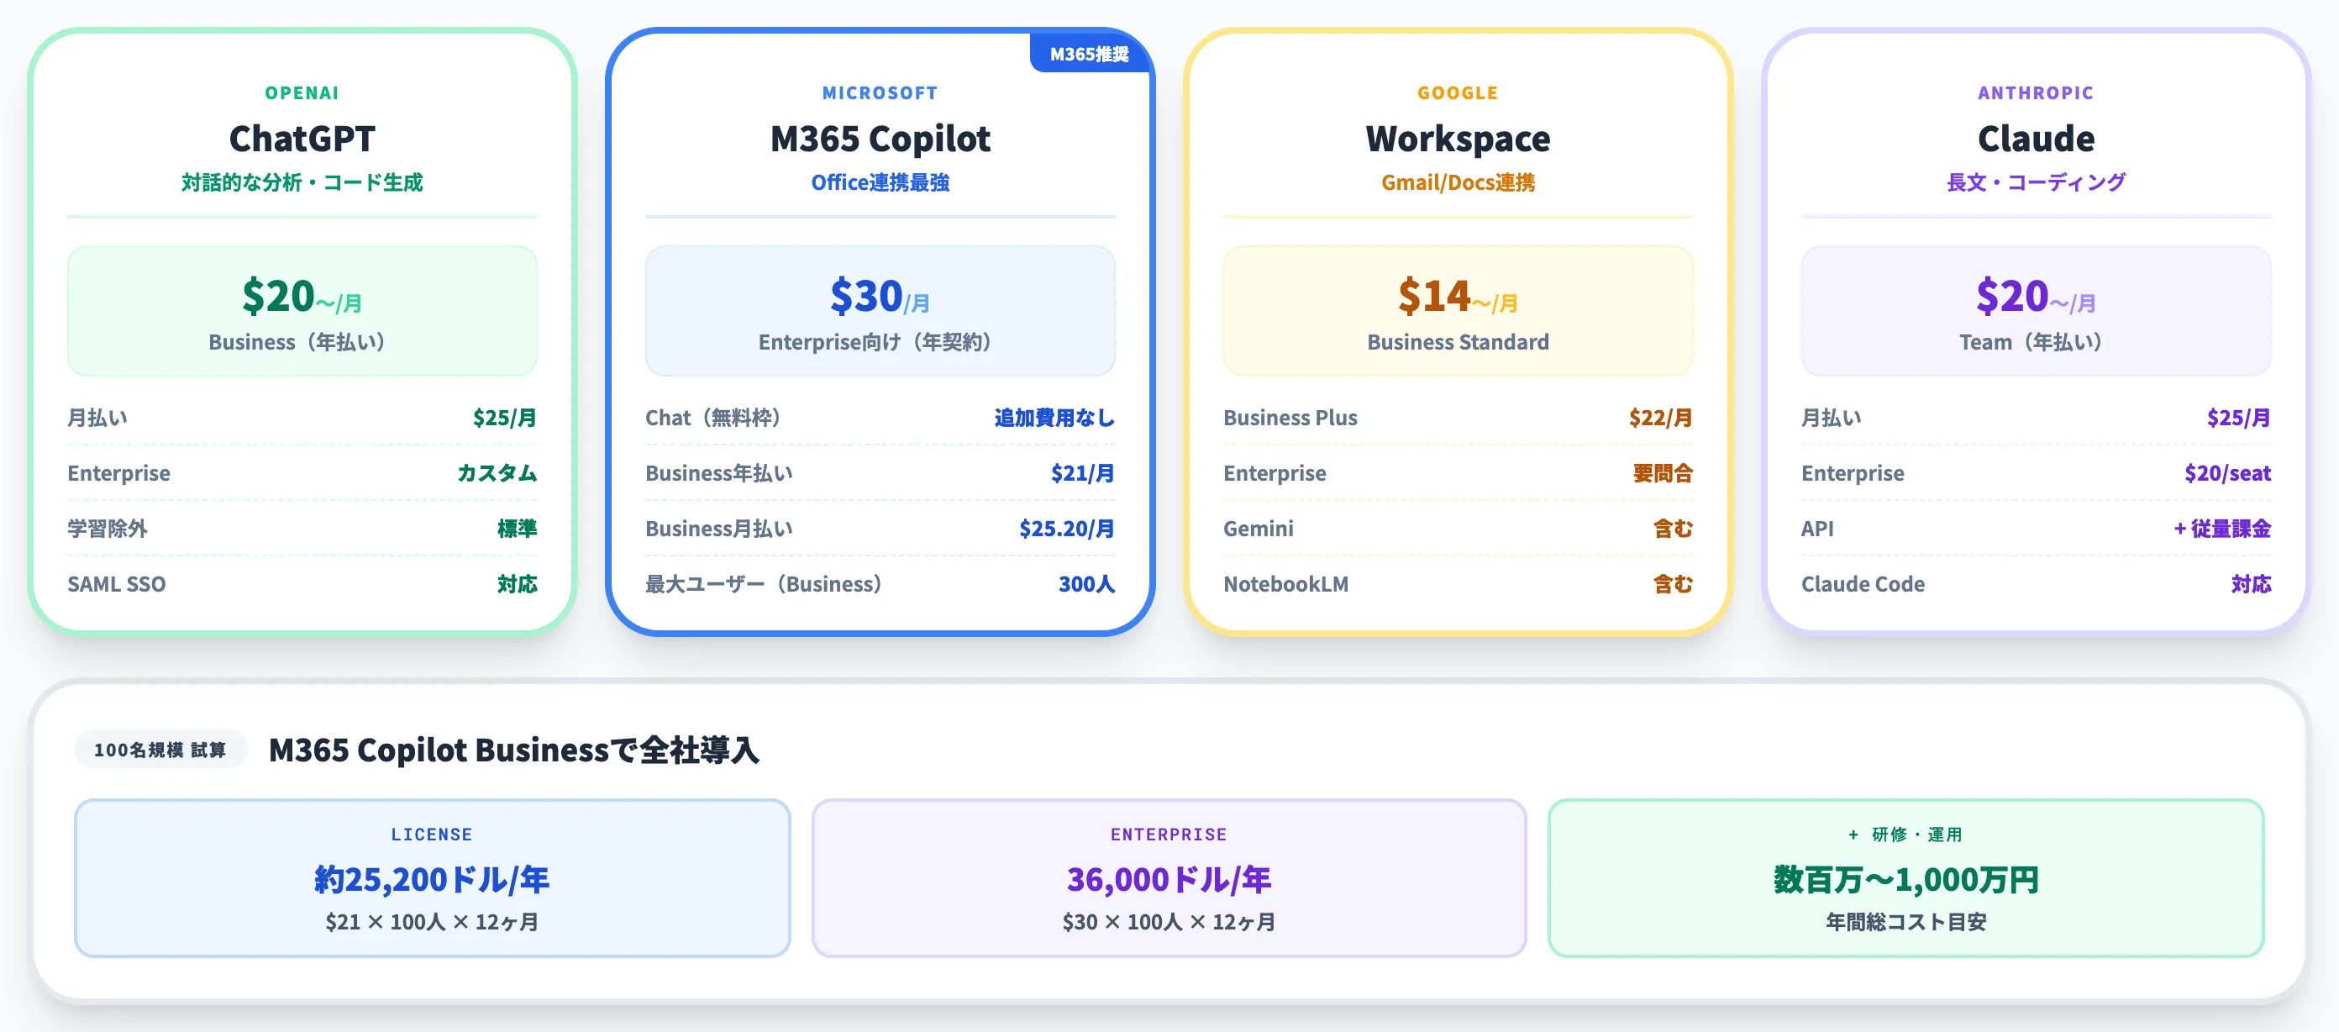
Task: Click ChatGPT $20 Business price box
Action: tap(302, 311)
